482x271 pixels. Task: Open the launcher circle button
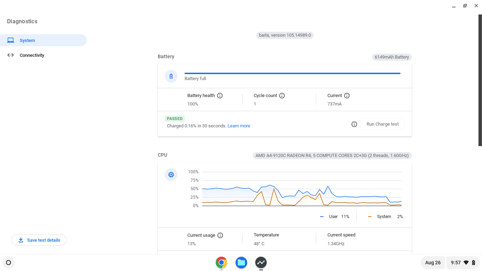pyautogui.click(x=8, y=263)
